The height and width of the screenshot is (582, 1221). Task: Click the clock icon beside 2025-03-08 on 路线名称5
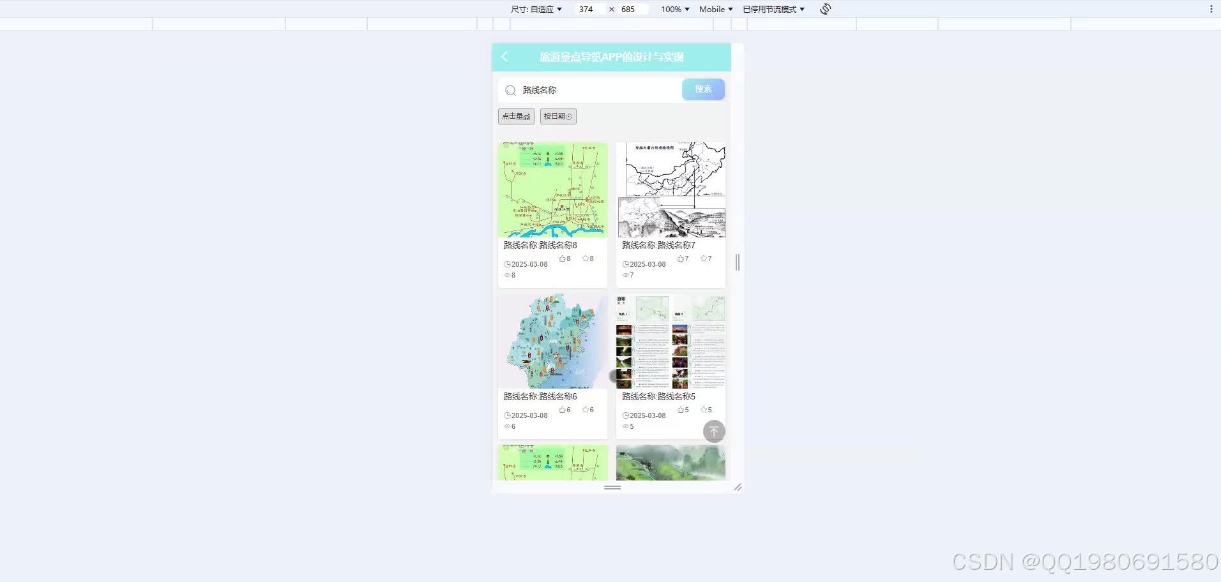point(625,415)
